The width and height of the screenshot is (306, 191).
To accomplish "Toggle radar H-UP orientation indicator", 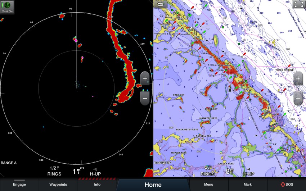I will (95, 172).
